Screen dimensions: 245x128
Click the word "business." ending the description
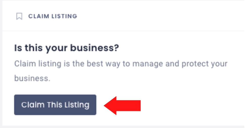point(32,78)
